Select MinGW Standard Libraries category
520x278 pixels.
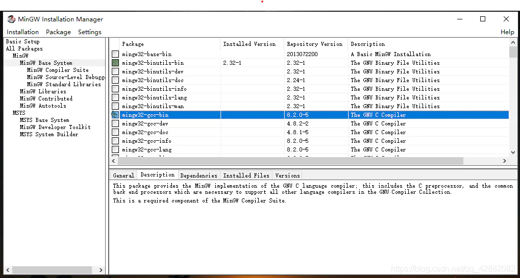pos(64,84)
